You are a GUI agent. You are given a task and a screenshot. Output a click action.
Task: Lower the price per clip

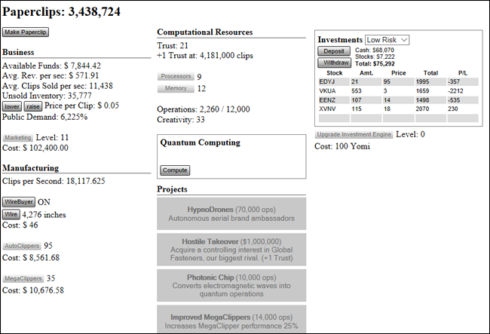[12, 106]
